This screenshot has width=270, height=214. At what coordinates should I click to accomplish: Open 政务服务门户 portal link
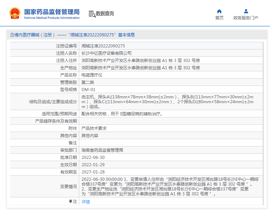(x=246, y=18)
